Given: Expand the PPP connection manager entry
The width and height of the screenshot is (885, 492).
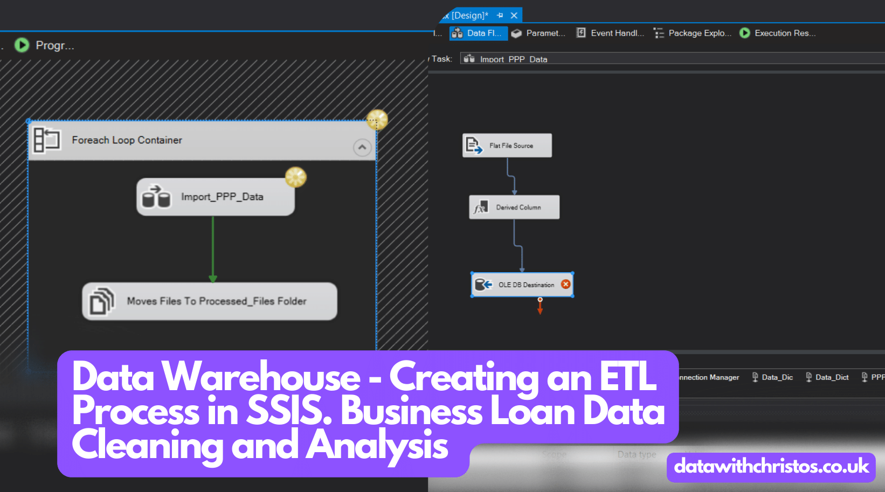Looking at the screenshot, I should pos(873,377).
